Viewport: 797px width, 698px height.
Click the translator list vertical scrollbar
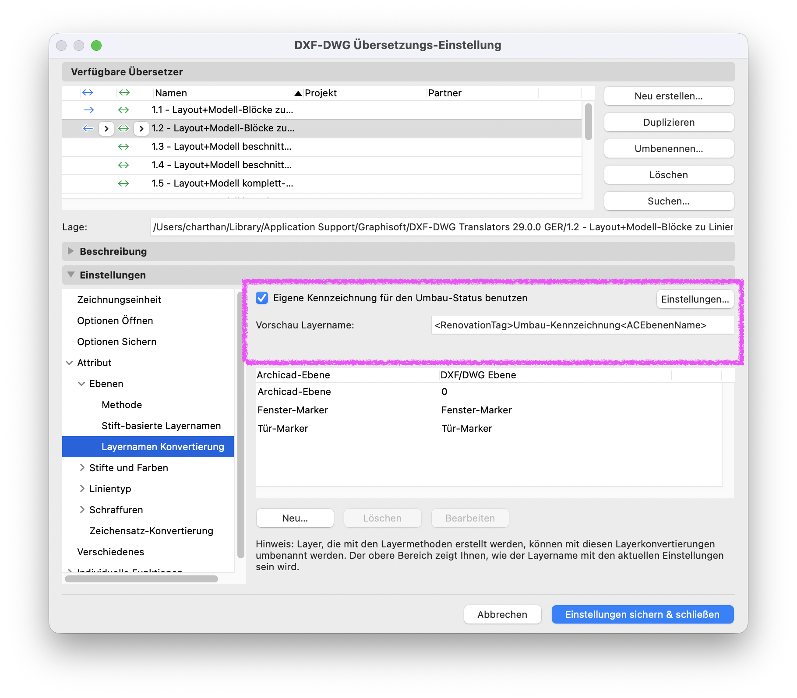coord(589,122)
